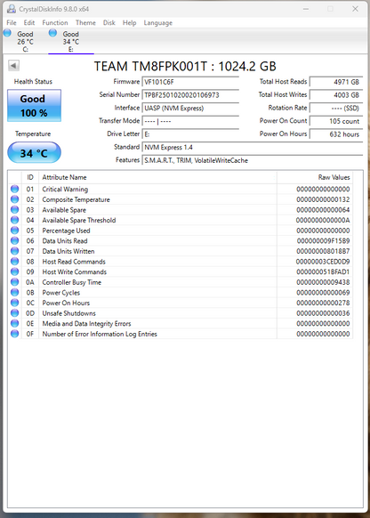The image size is (370, 518).
Task: Click raw value 00000000009438
Action: click(323, 282)
